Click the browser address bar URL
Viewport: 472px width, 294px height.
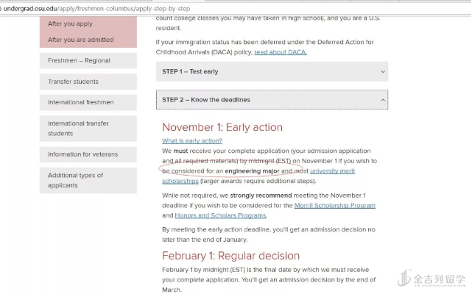pos(103,7)
